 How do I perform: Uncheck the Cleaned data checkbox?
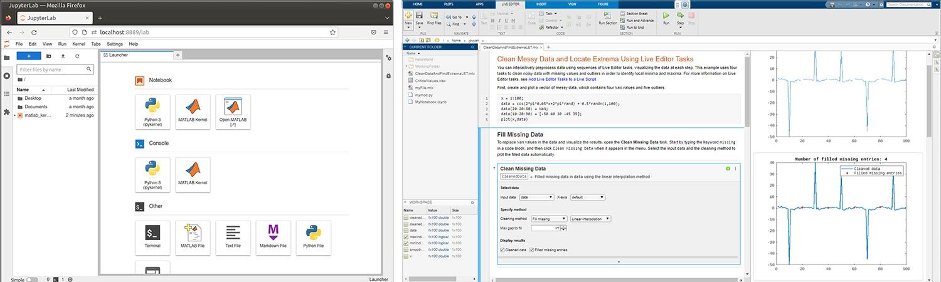click(502, 250)
